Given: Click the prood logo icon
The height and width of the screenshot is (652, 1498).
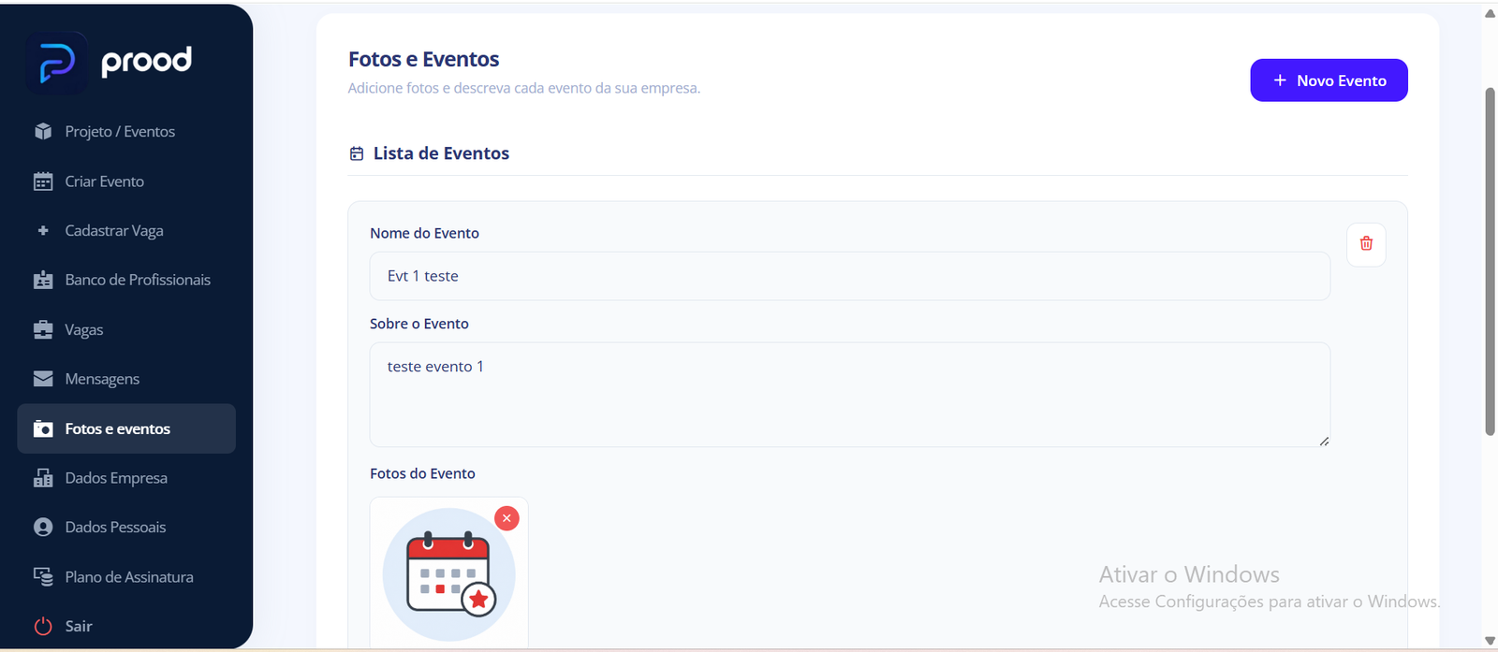Looking at the screenshot, I should pos(57,63).
